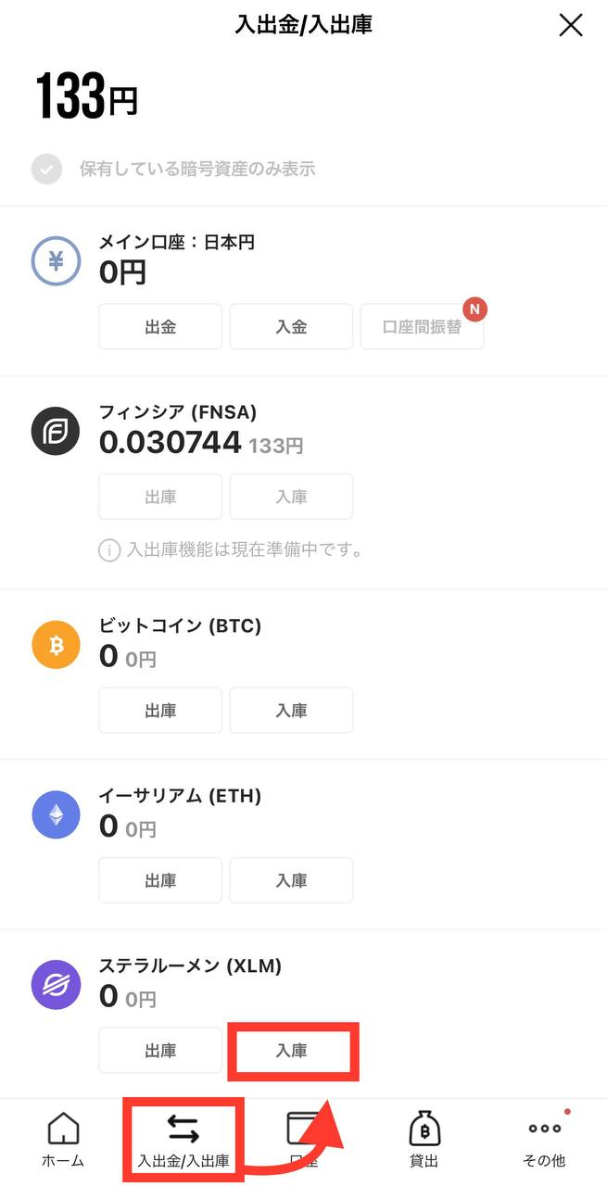Click the yen symbol icon for メイン口座

pos(56,261)
